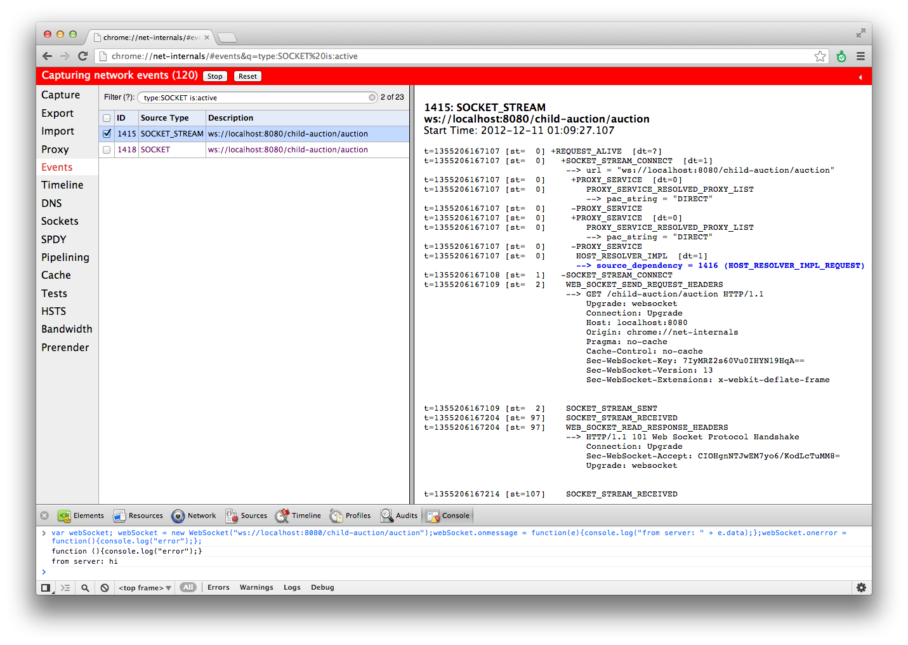Click the search magnifier in the DevTools status bar

click(85, 588)
